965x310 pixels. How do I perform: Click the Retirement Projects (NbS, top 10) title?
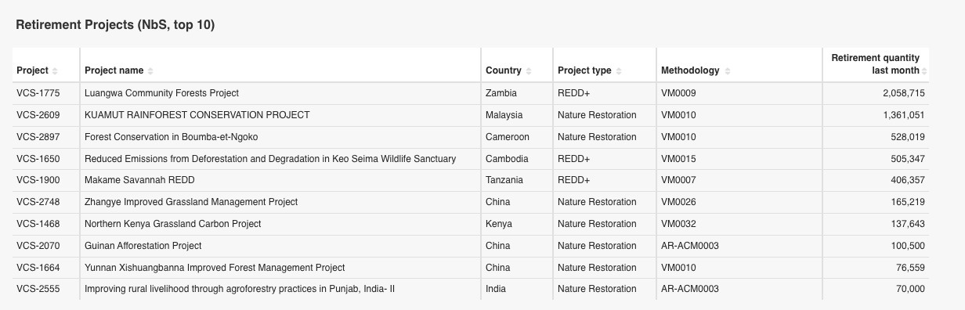pyautogui.click(x=115, y=25)
